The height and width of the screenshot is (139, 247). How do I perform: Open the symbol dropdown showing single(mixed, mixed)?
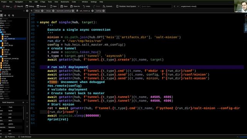[x=207, y=6]
